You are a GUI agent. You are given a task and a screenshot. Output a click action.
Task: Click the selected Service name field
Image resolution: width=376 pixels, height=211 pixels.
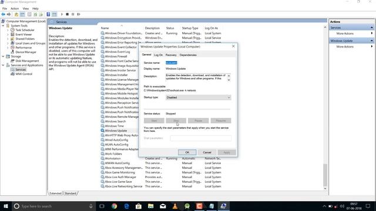[171, 63]
